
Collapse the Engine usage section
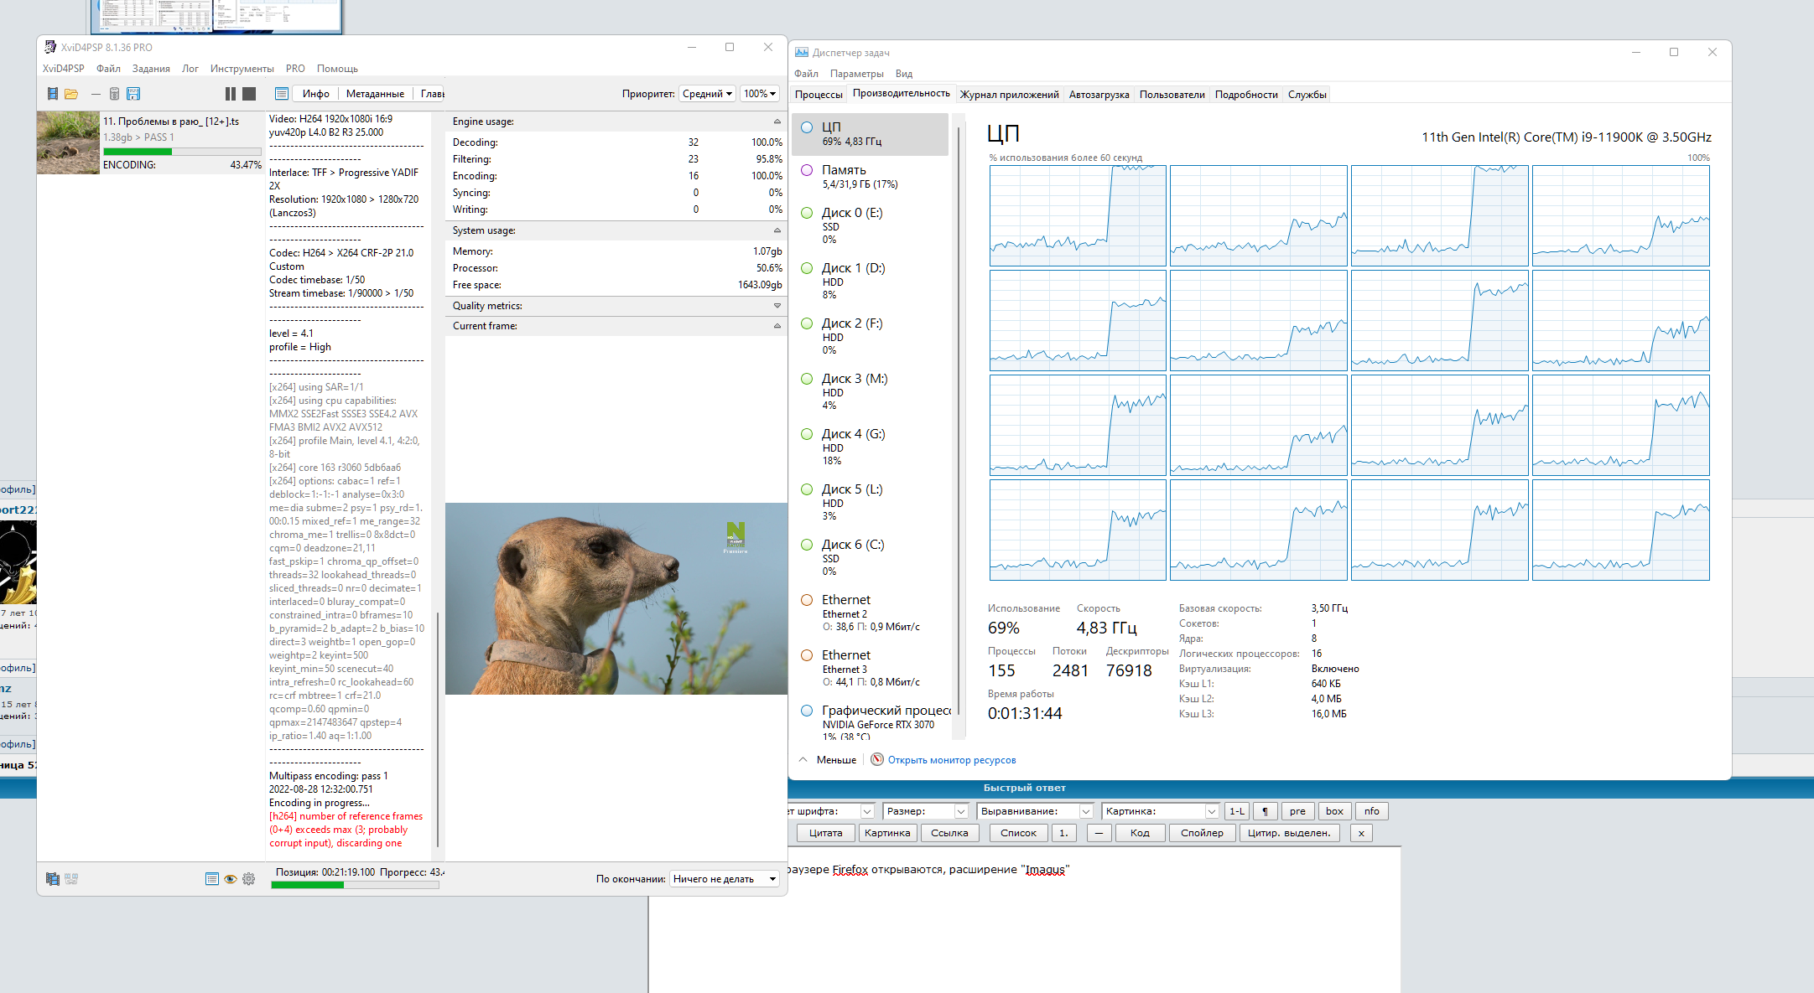click(x=777, y=122)
